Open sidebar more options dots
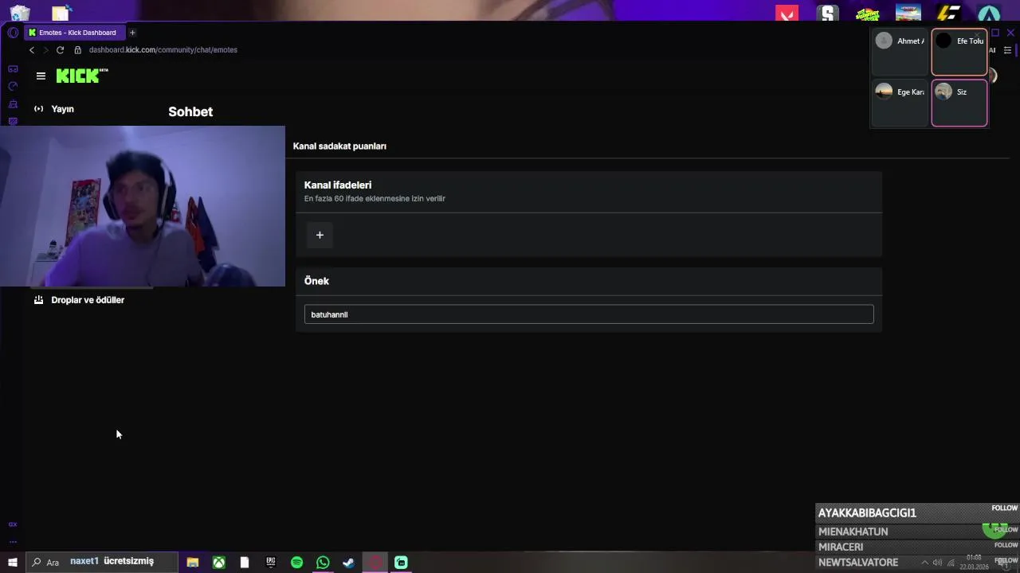 (x=13, y=541)
